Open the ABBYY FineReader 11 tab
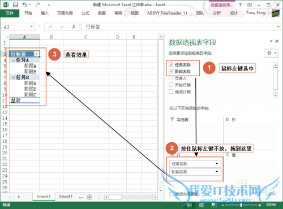This screenshot has width=283, height=209. 167,13
